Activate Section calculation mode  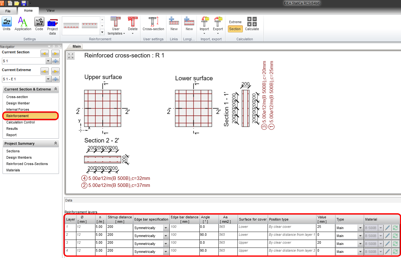[235, 29]
